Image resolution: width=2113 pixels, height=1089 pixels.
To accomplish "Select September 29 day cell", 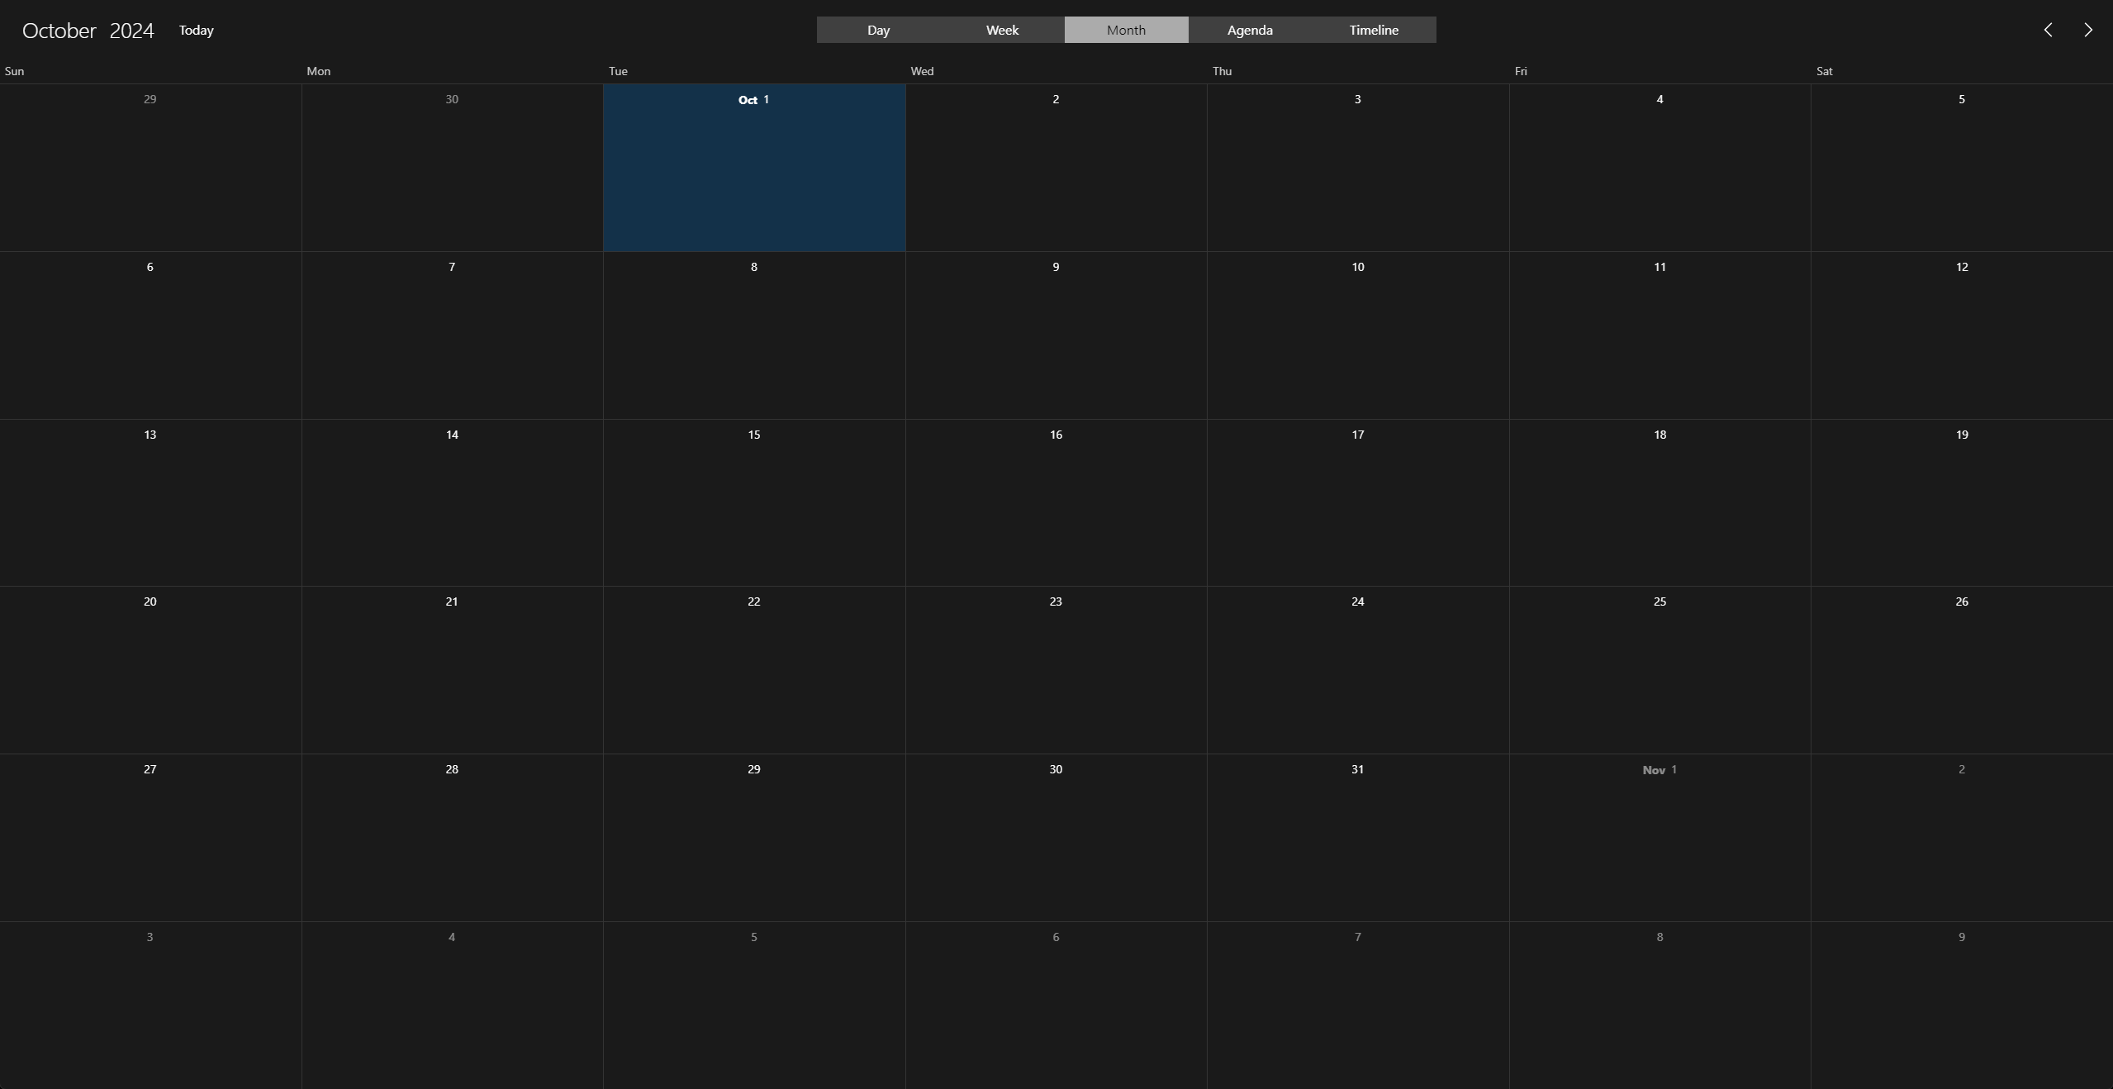I will point(150,169).
